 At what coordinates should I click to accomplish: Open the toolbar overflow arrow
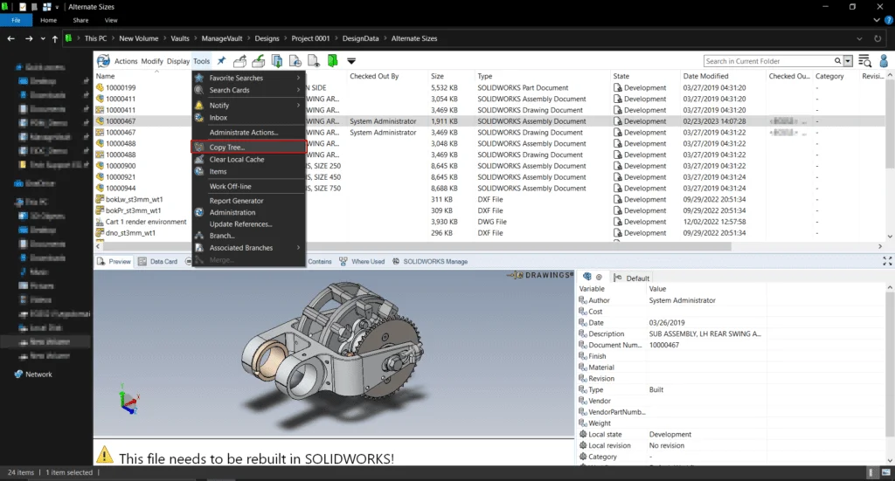coord(351,61)
